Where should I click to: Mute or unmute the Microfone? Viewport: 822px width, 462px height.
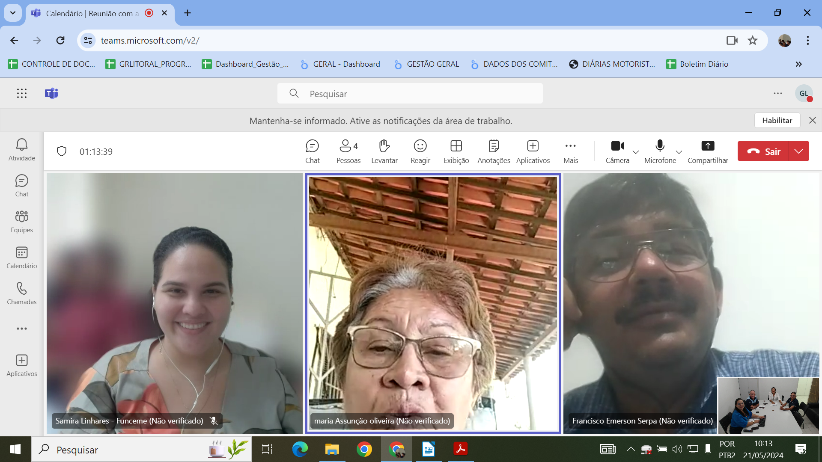click(660, 151)
